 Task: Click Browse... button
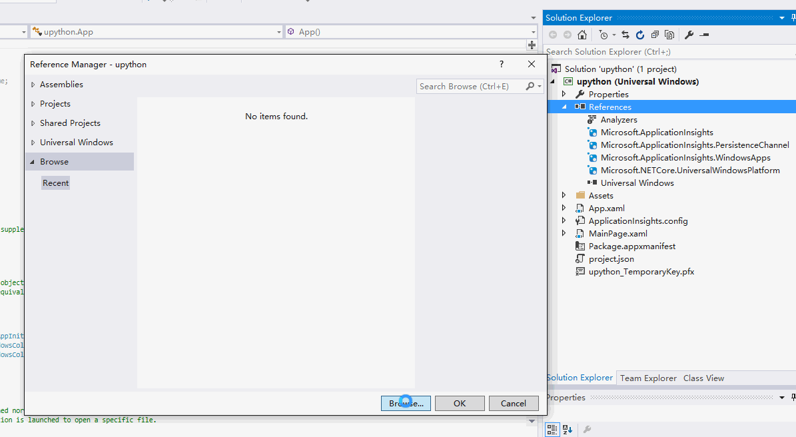(406, 404)
